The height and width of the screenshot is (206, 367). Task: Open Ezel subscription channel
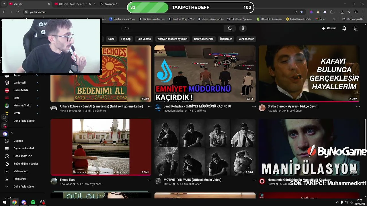(22, 98)
